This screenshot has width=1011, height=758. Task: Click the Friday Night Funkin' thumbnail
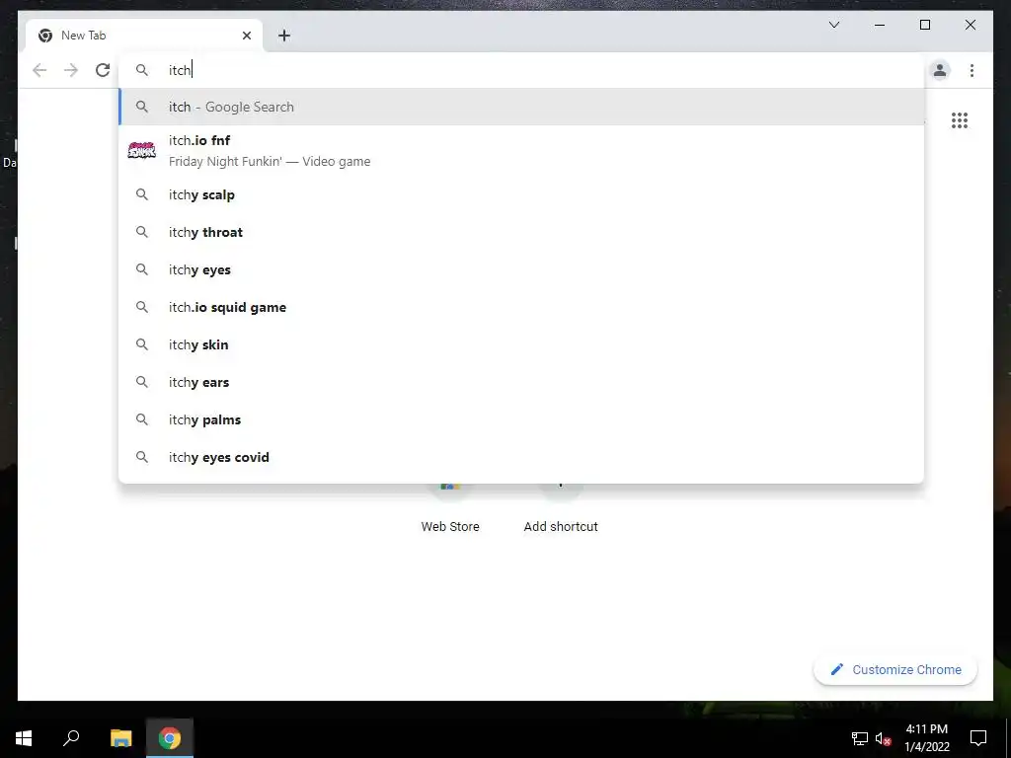[142, 151]
